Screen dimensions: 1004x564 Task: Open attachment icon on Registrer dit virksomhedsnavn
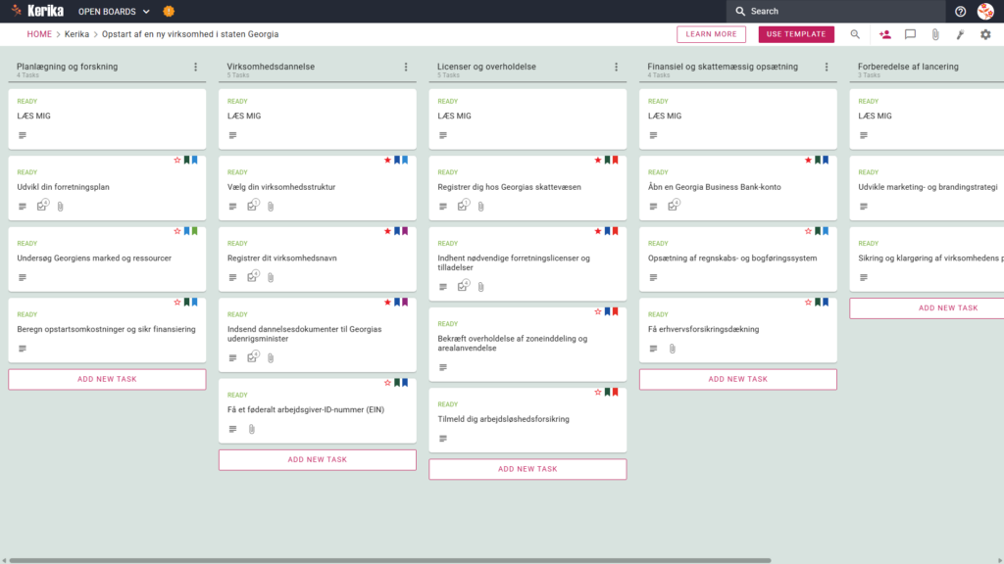(x=271, y=277)
